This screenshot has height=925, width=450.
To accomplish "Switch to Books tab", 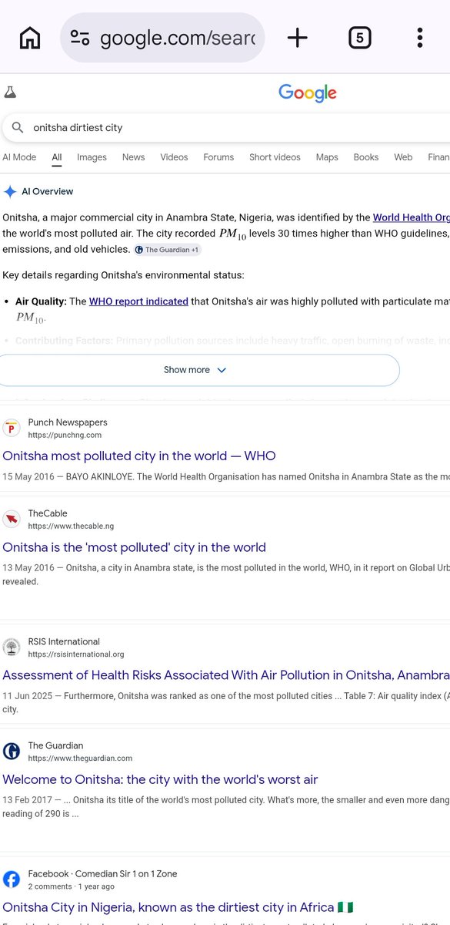I will tap(366, 157).
